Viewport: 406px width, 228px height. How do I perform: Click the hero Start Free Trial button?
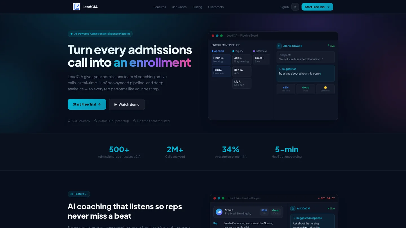87,104
